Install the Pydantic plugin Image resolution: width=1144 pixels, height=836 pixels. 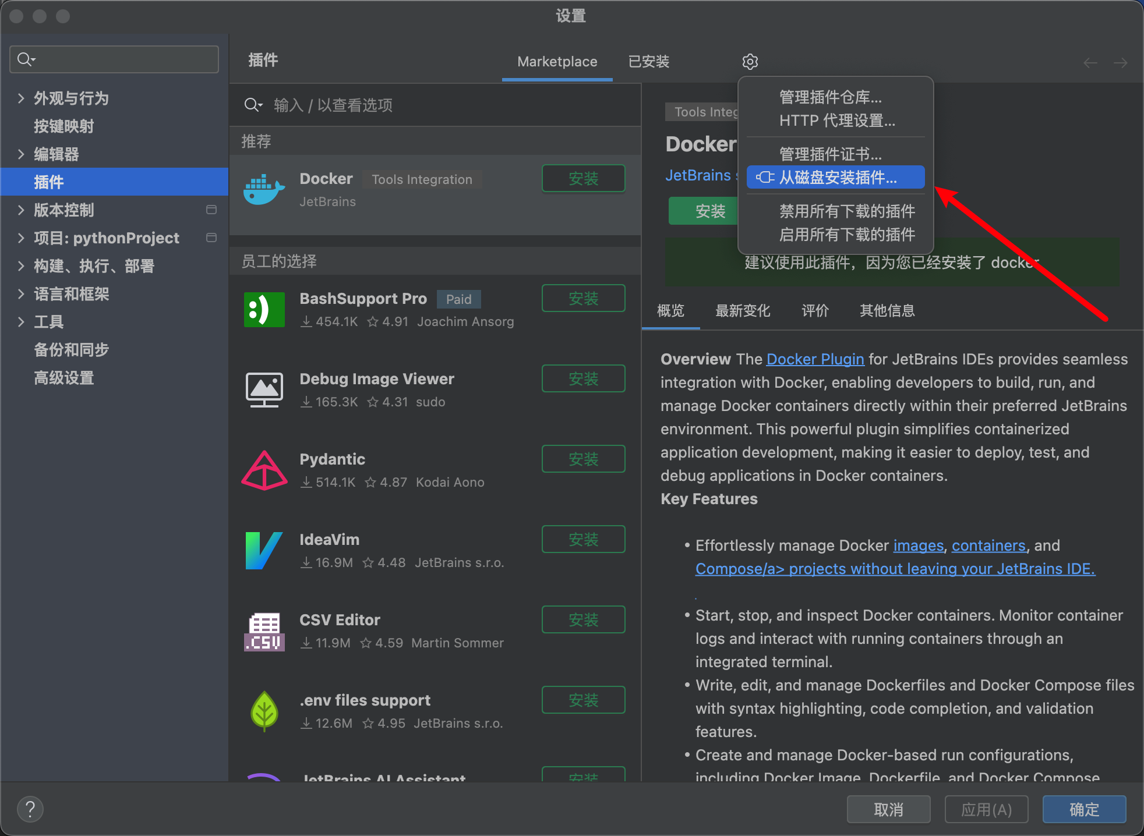pos(583,459)
